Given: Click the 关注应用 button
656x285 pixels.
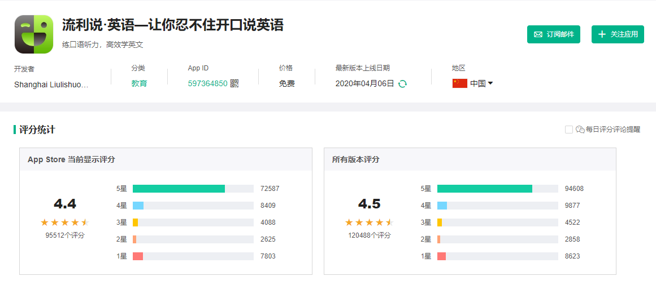Looking at the screenshot, I should tap(618, 34).
